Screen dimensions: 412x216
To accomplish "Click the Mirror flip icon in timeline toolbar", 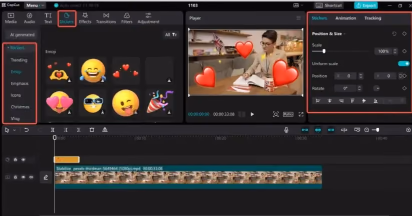I will click(105, 130).
